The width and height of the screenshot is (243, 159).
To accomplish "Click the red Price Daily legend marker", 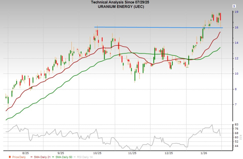I will 10,157.
